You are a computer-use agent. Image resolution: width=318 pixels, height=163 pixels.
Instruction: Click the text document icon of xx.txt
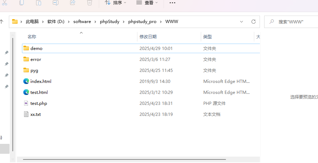tap(26, 114)
